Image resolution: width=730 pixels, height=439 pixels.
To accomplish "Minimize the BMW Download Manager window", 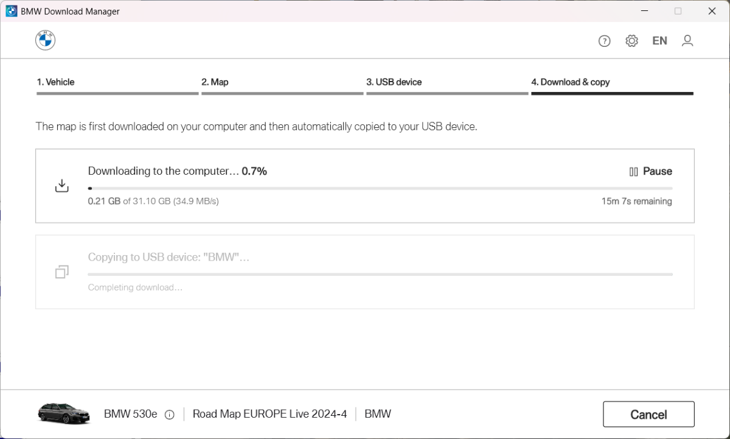I will (x=644, y=11).
